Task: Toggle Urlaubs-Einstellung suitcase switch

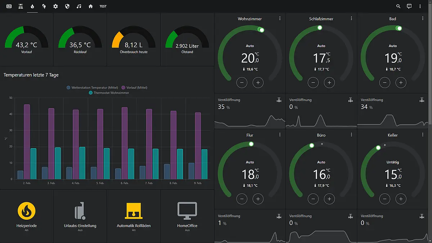Action: [x=80, y=211]
